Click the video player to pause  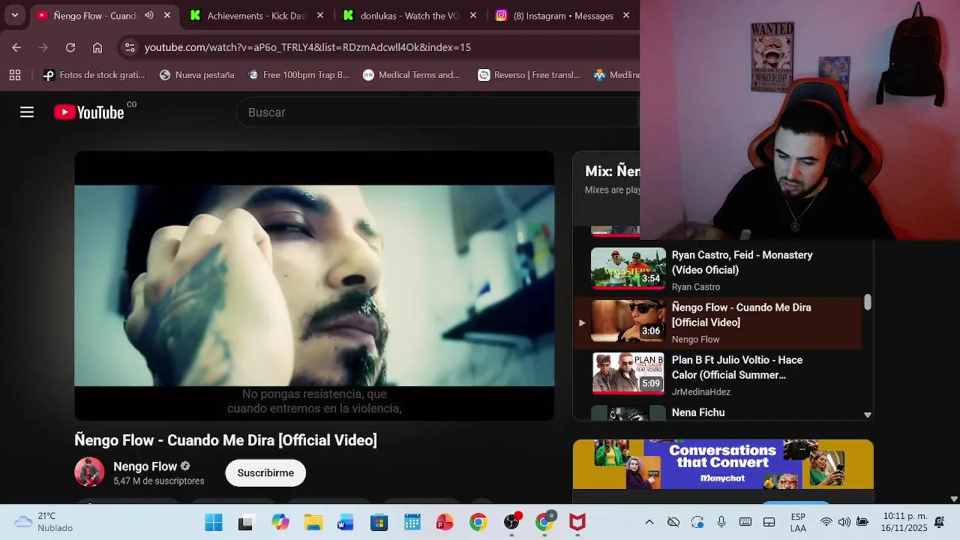point(314,286)
